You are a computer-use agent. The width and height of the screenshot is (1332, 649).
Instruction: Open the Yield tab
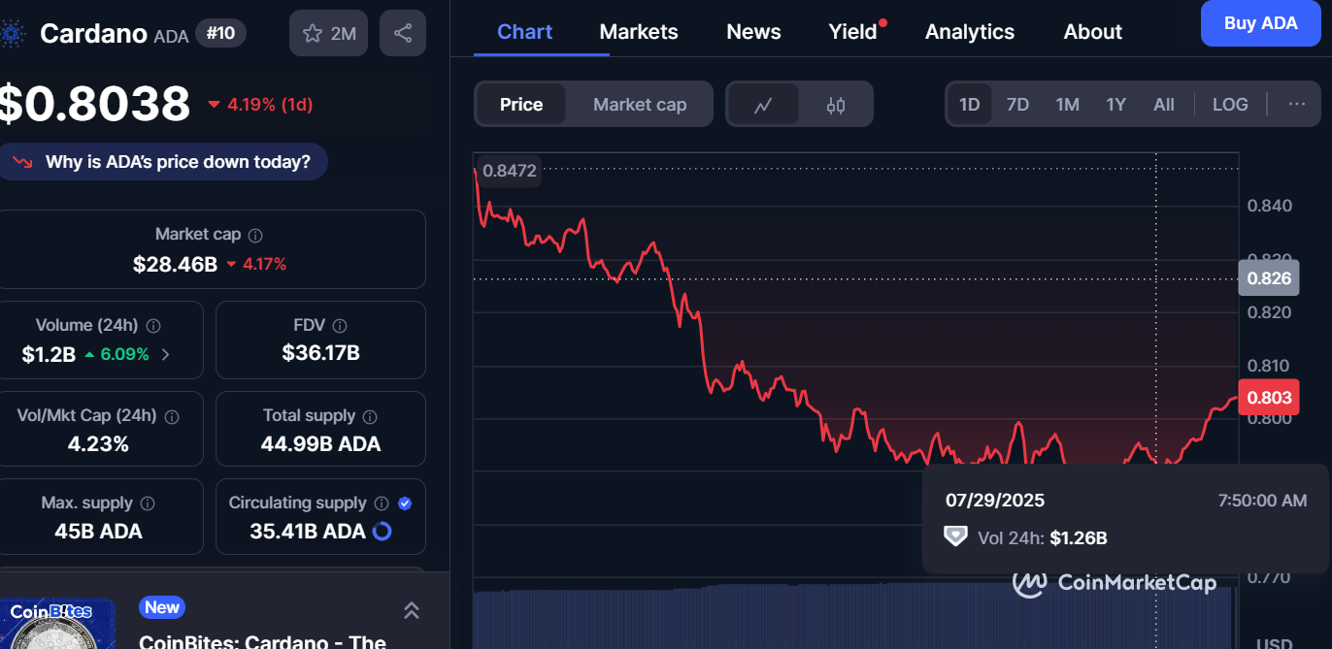tap(853, 32)
